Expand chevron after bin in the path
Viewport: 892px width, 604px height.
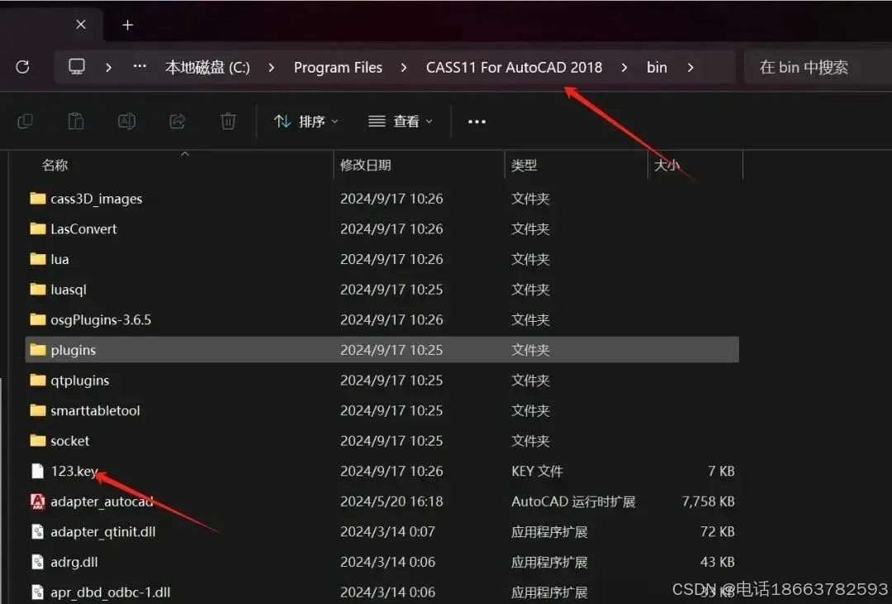tap(690, 68)
